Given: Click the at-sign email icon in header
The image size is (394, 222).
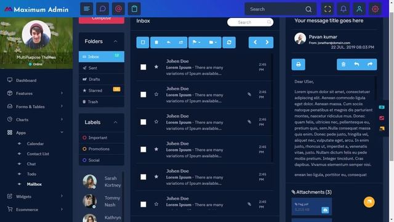Looking at the screenshot, I should pyautogui.click(x=118, y=9).
